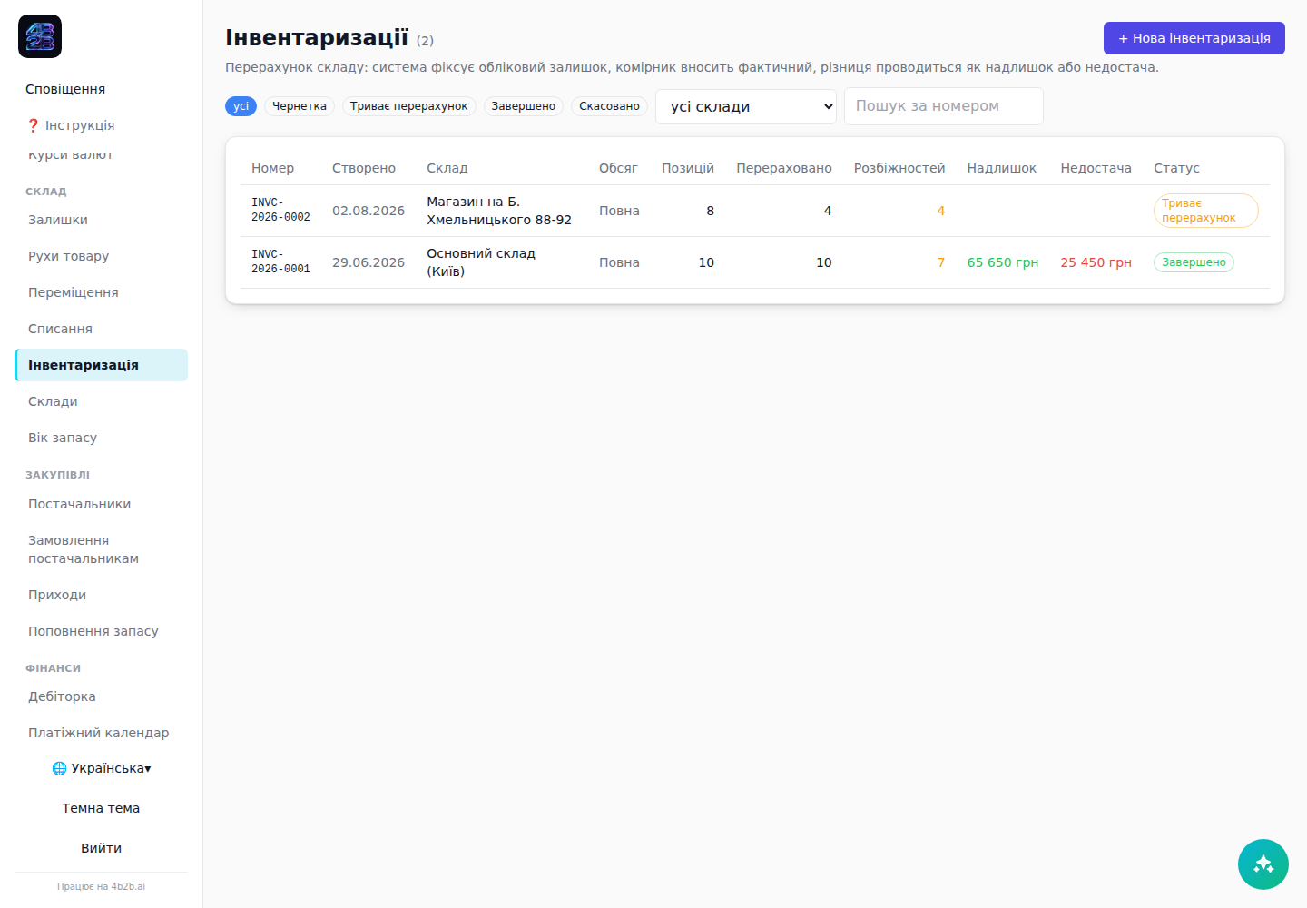Click the Розбіжностей column header
The image size is (1307, 908).
click(x=899, y=168)
